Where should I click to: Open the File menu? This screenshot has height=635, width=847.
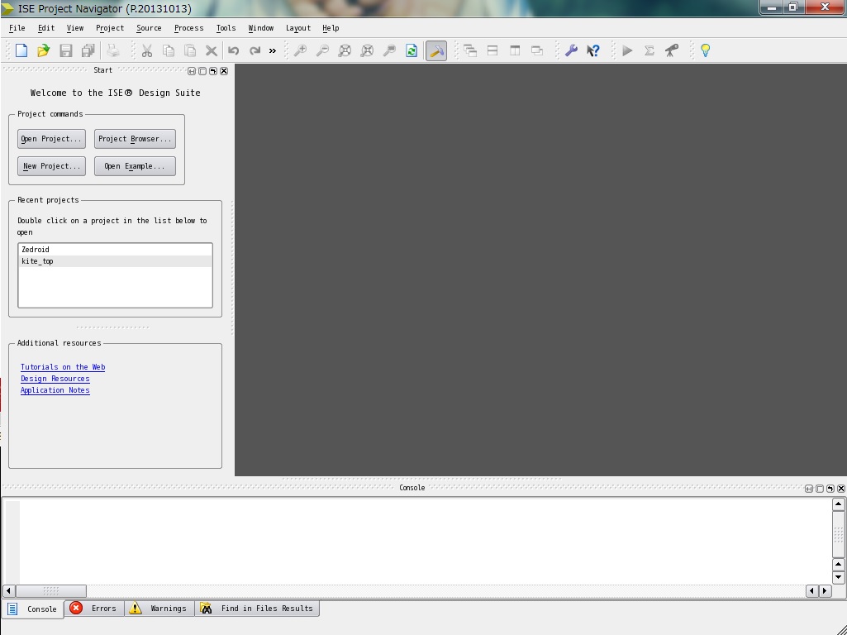coord(17,28)
